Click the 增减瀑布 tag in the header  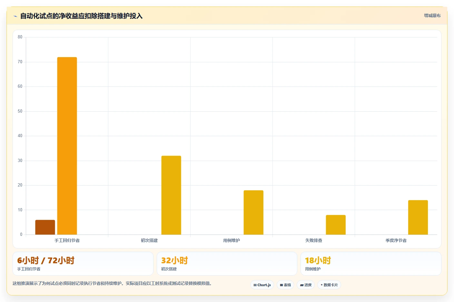pos(432,15)
